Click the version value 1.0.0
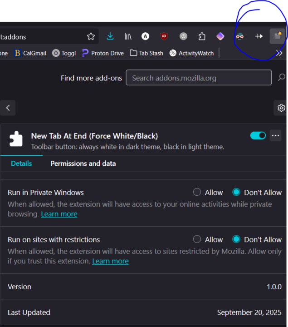This screenshot has width=288, height=327. click(x=274, y=287)
